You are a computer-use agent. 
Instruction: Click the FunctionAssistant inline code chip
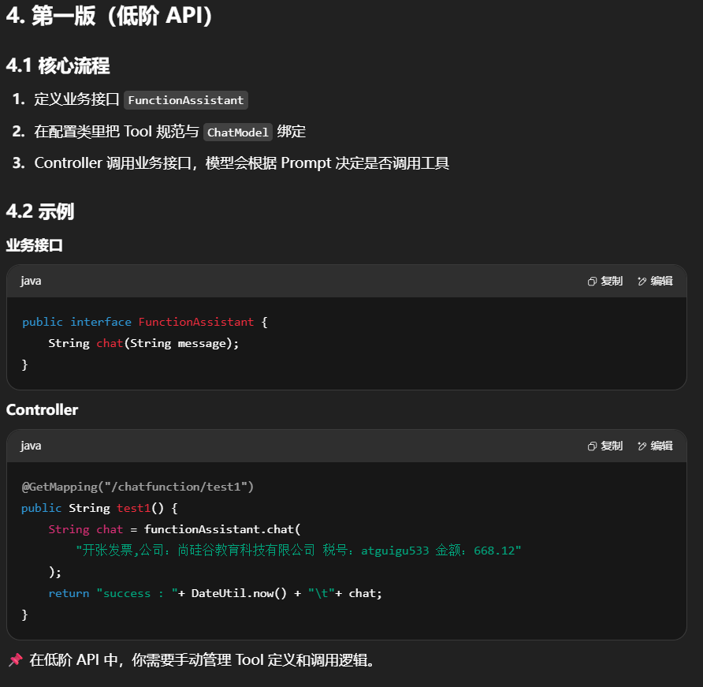click(x=186, y=100)
